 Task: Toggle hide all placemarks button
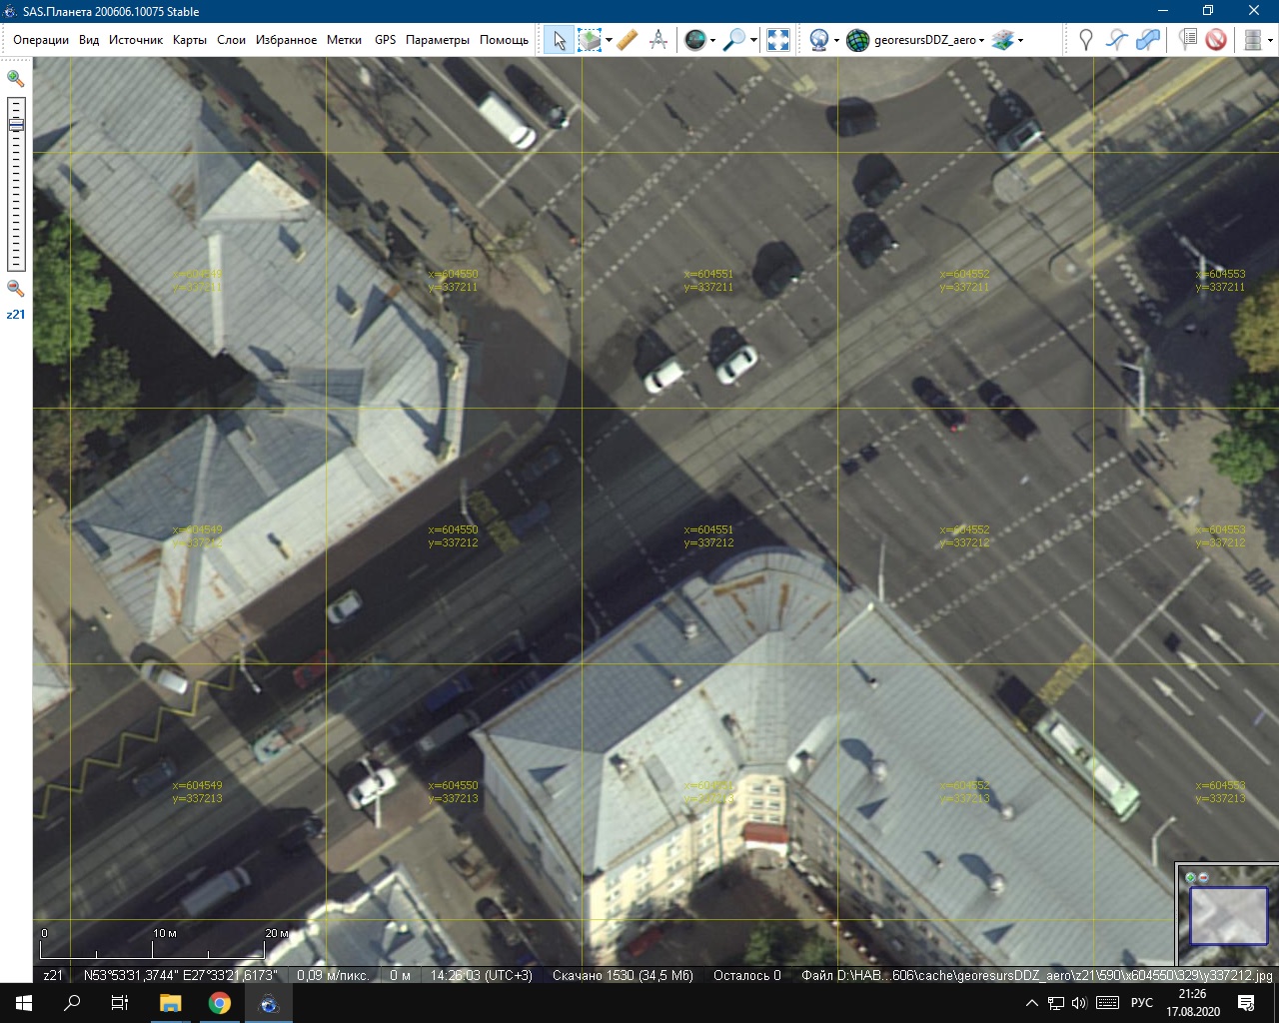tap(1216, 40)
